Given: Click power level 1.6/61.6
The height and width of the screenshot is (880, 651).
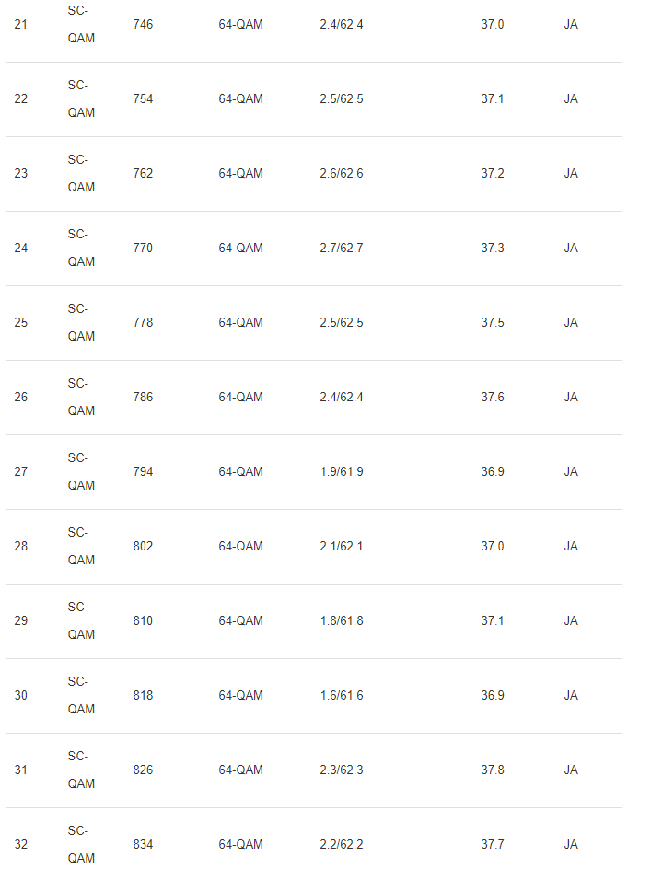Looking at the screenshot, I should coord(341,695).
